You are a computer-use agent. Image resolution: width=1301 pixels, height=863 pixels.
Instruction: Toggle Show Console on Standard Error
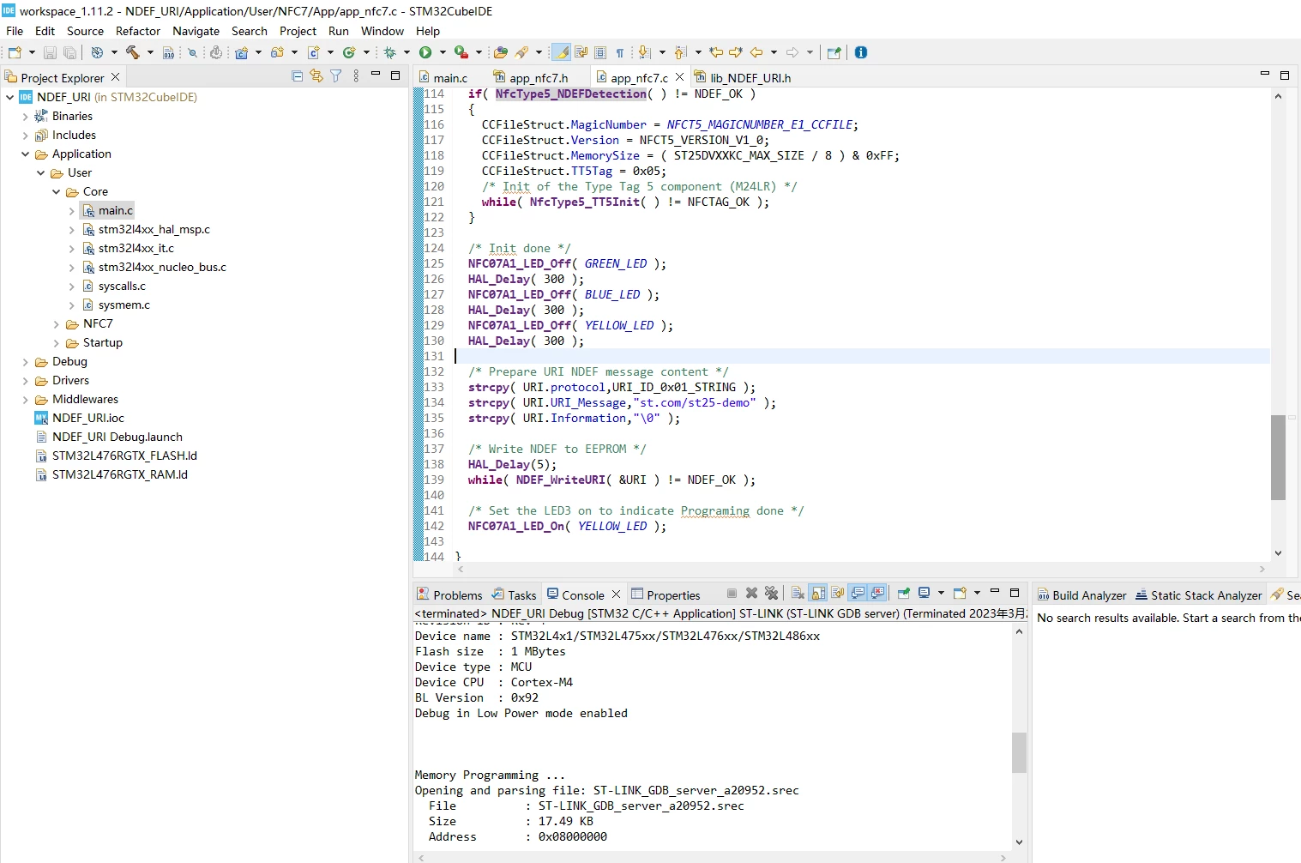pos(877,593)
